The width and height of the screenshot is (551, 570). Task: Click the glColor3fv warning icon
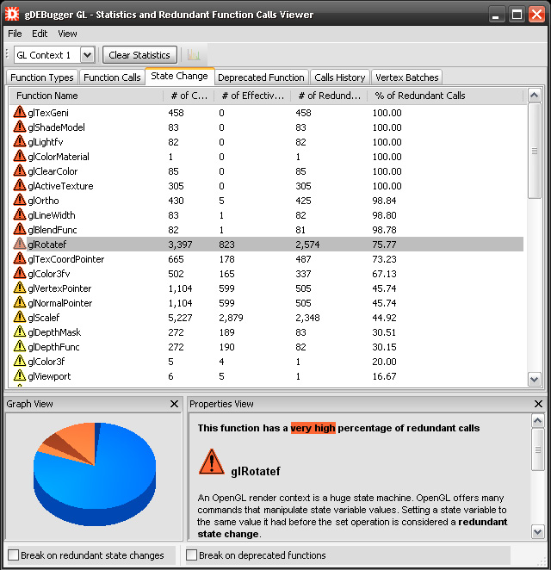click(20, 273)
